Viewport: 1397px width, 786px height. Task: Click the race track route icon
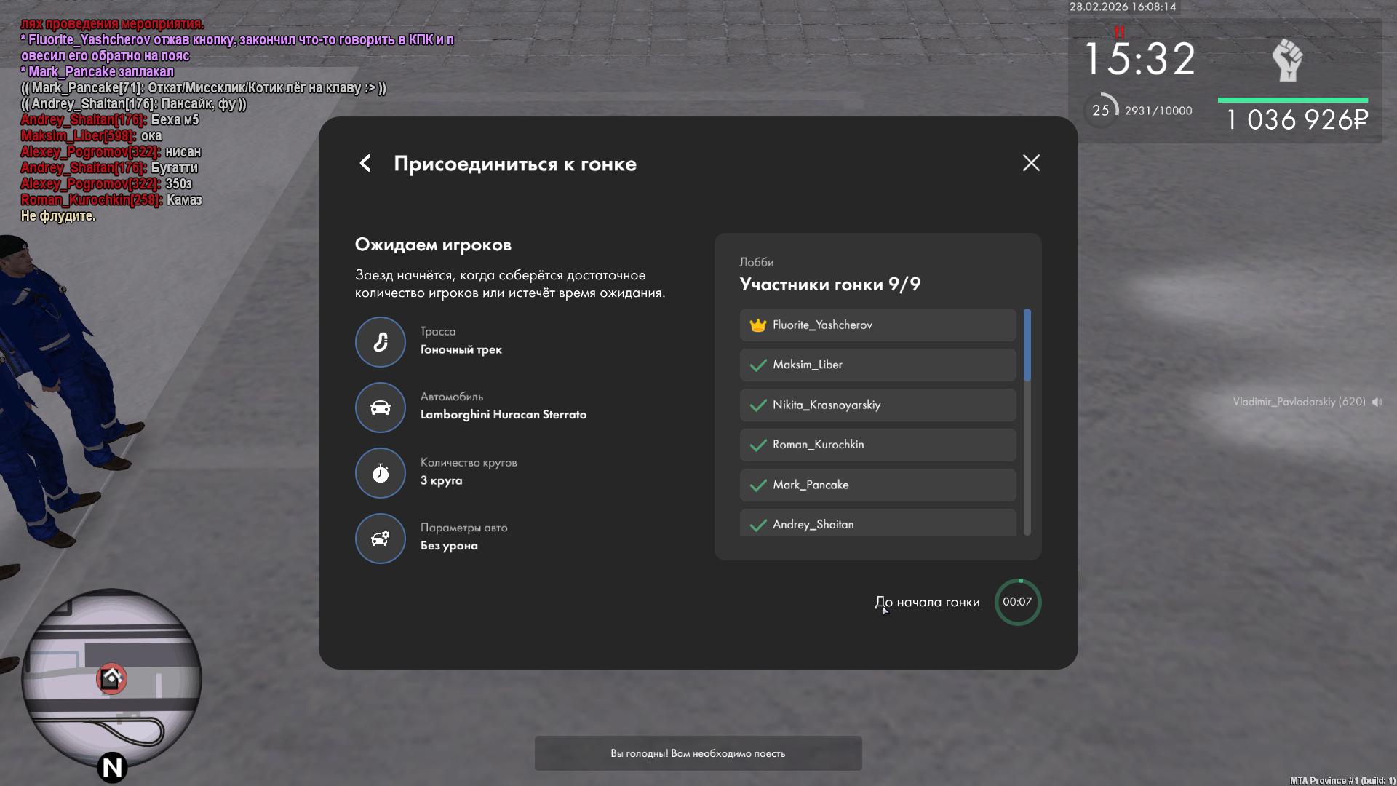381,342
